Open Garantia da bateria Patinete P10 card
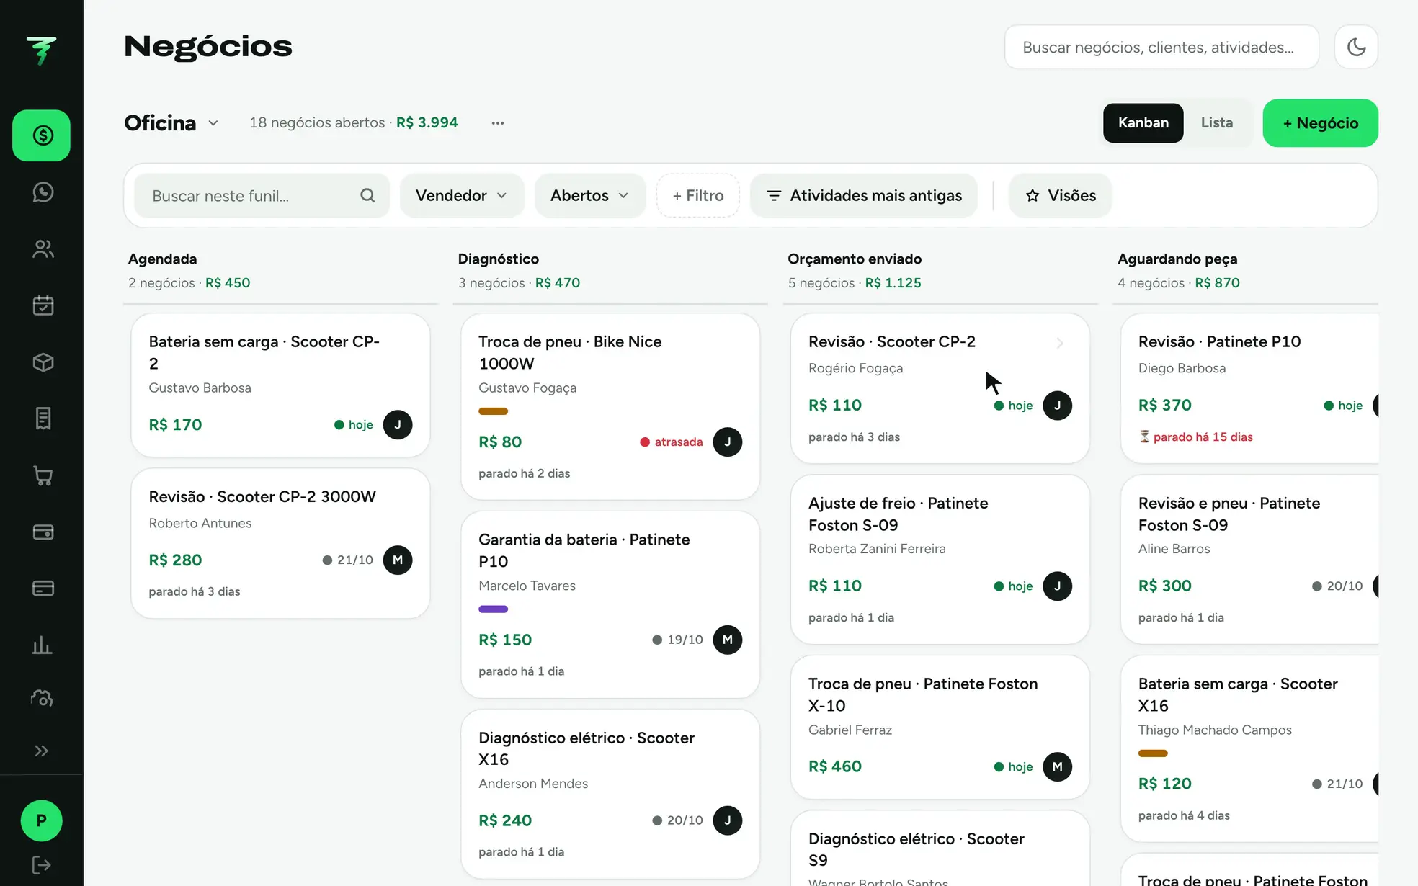Viewport: 1418px width, 886px height. tap(610, 605)
